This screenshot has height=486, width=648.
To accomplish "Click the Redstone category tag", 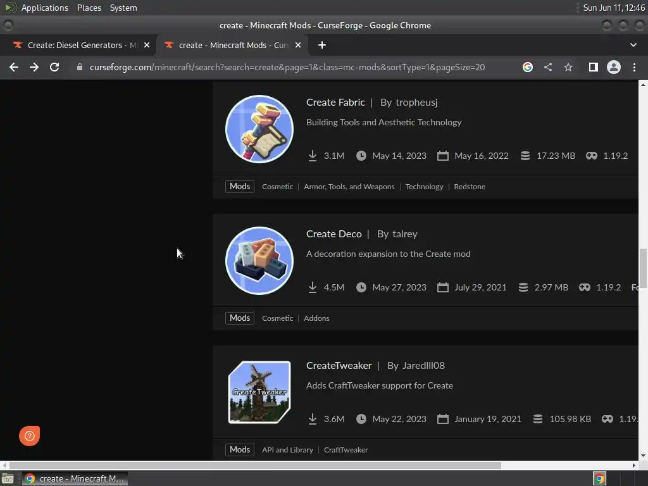I will [470, 187].
